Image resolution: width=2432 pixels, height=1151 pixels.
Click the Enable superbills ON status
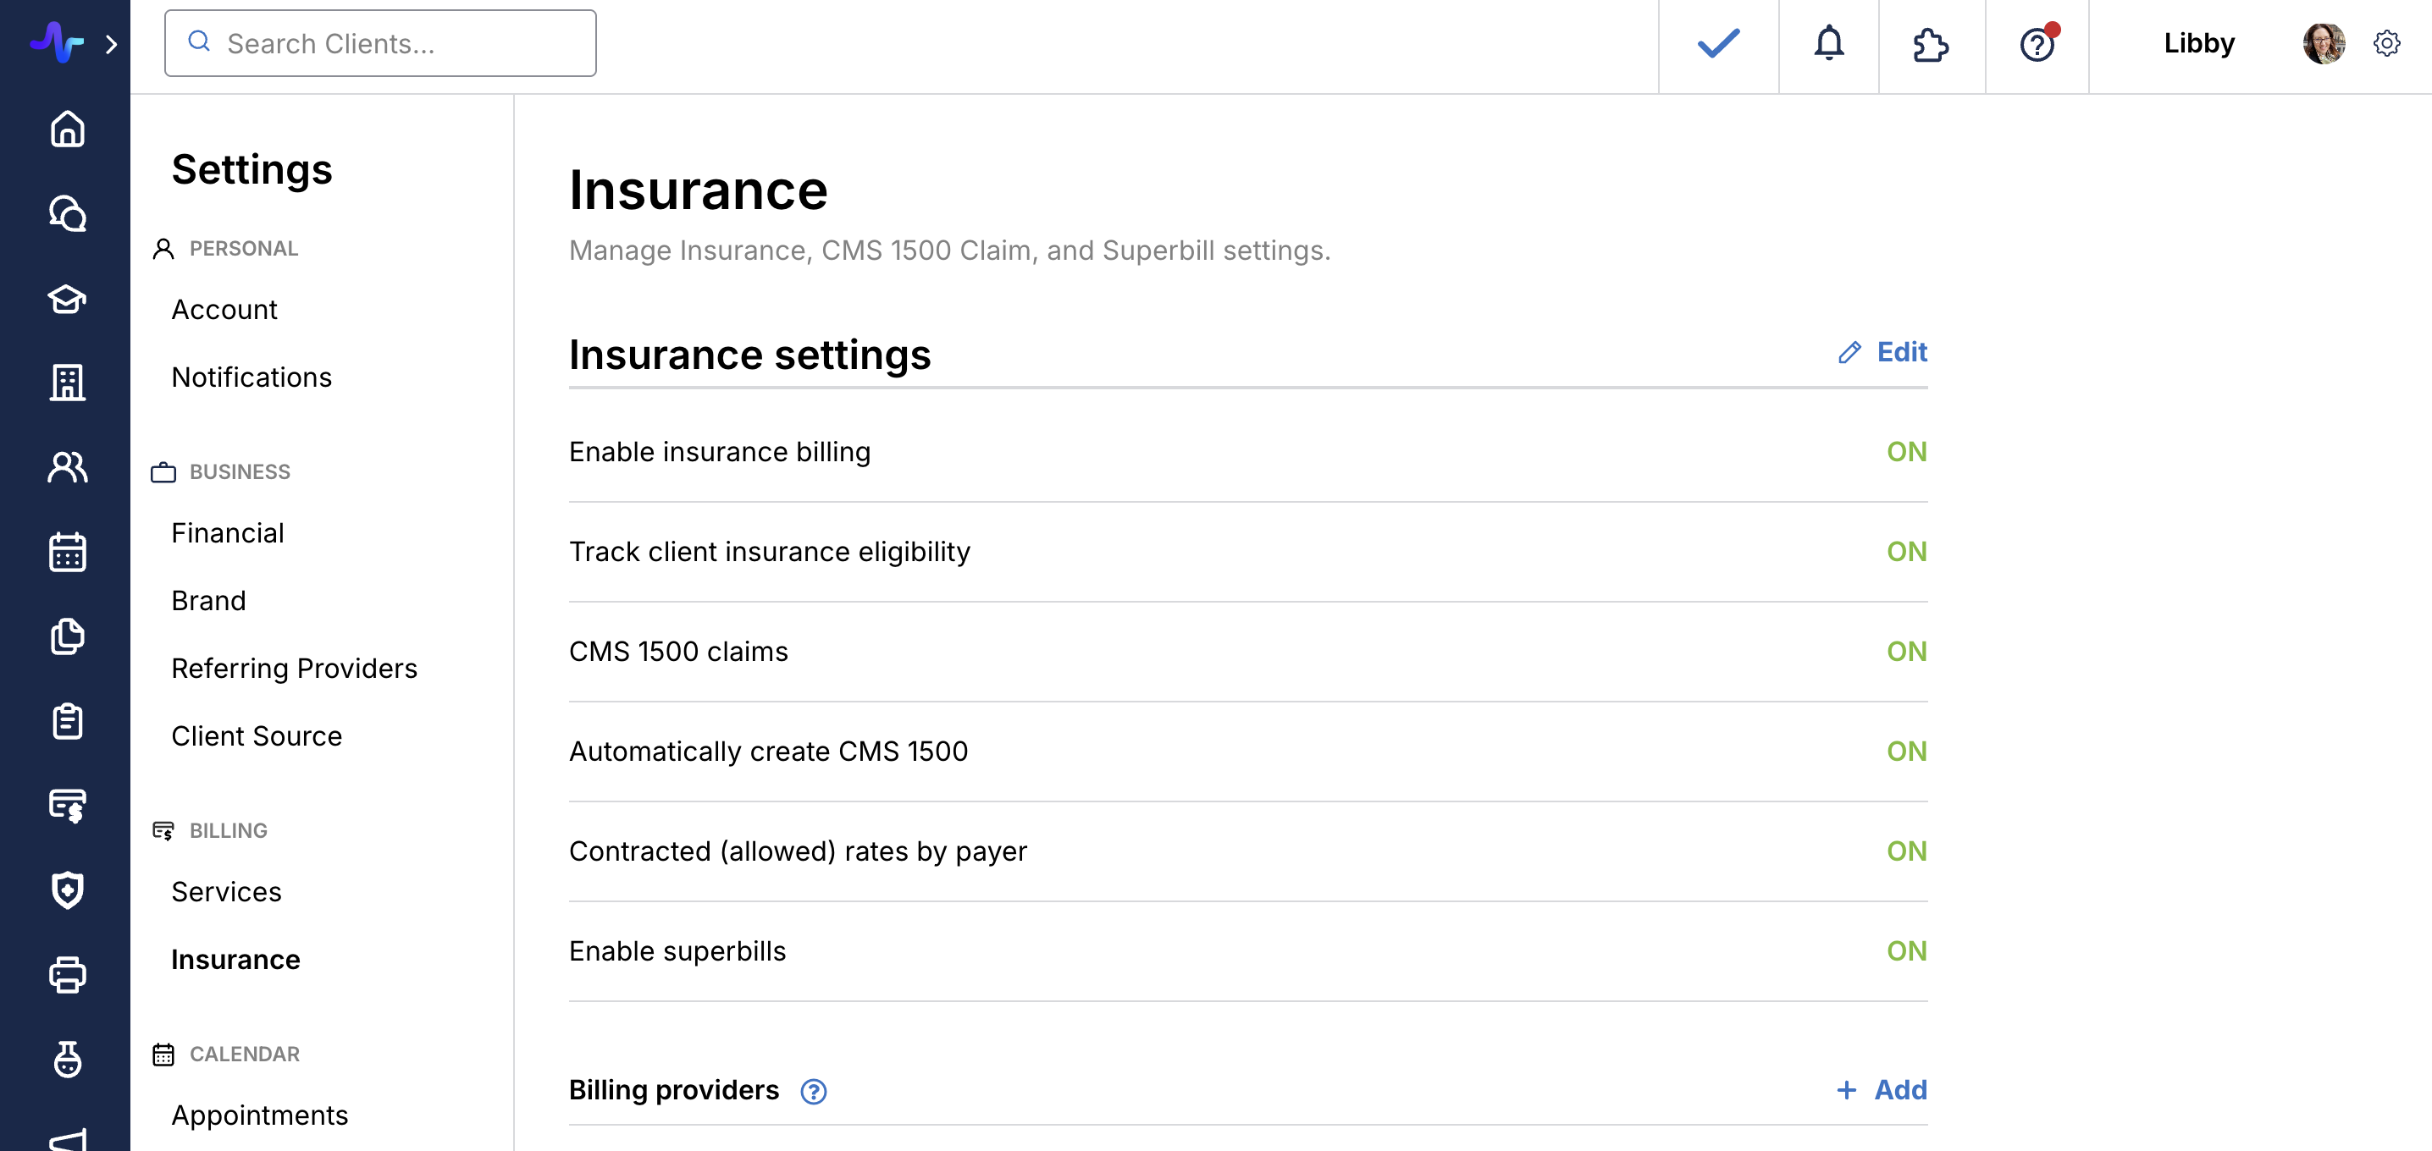pos(1905,951)
